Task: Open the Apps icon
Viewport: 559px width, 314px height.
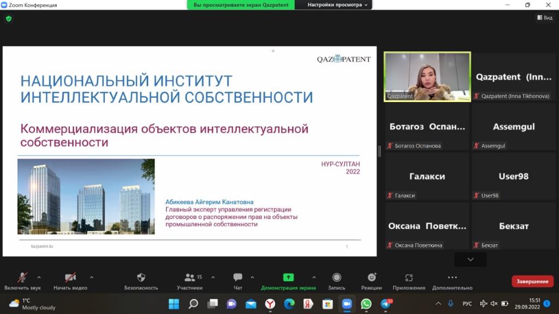Action: 408,277
